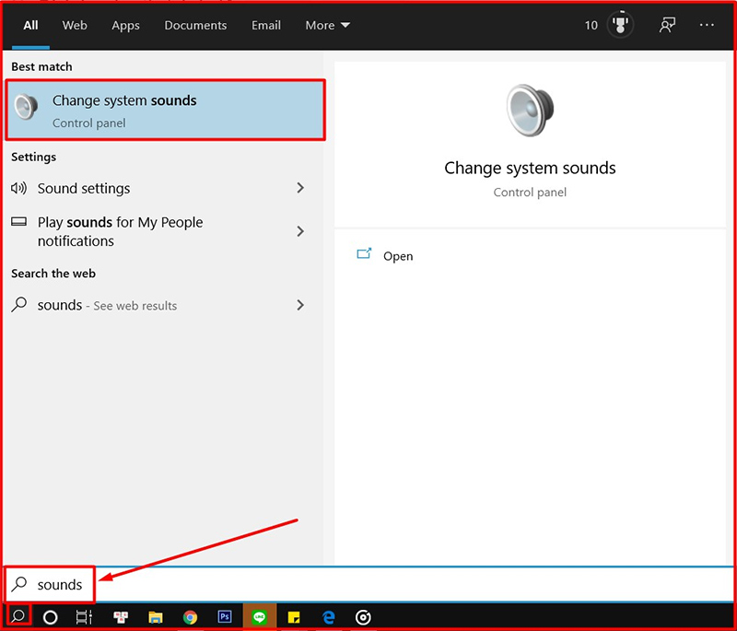Expand the More filter dropdown
This screenshot has width=737, height=631.
(327, 25)
